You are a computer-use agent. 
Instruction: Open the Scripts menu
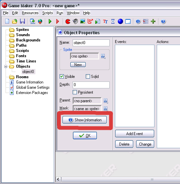click(x=47, y=13)
